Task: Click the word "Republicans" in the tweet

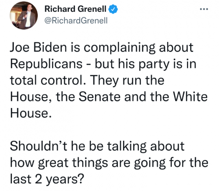Action: [x=46, y=64]
